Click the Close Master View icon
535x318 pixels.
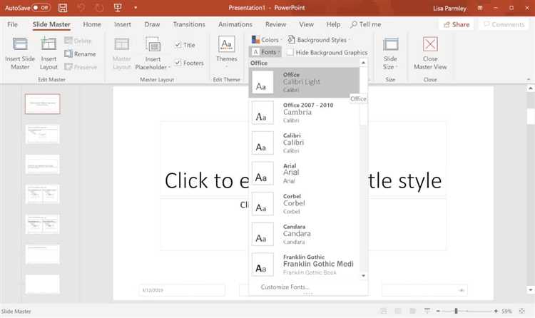pos(430,45)
